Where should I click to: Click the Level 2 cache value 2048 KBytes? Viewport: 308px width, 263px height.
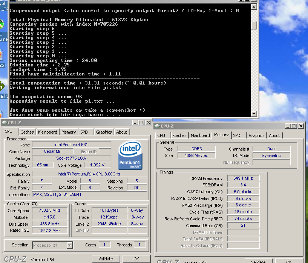(109, 224)
